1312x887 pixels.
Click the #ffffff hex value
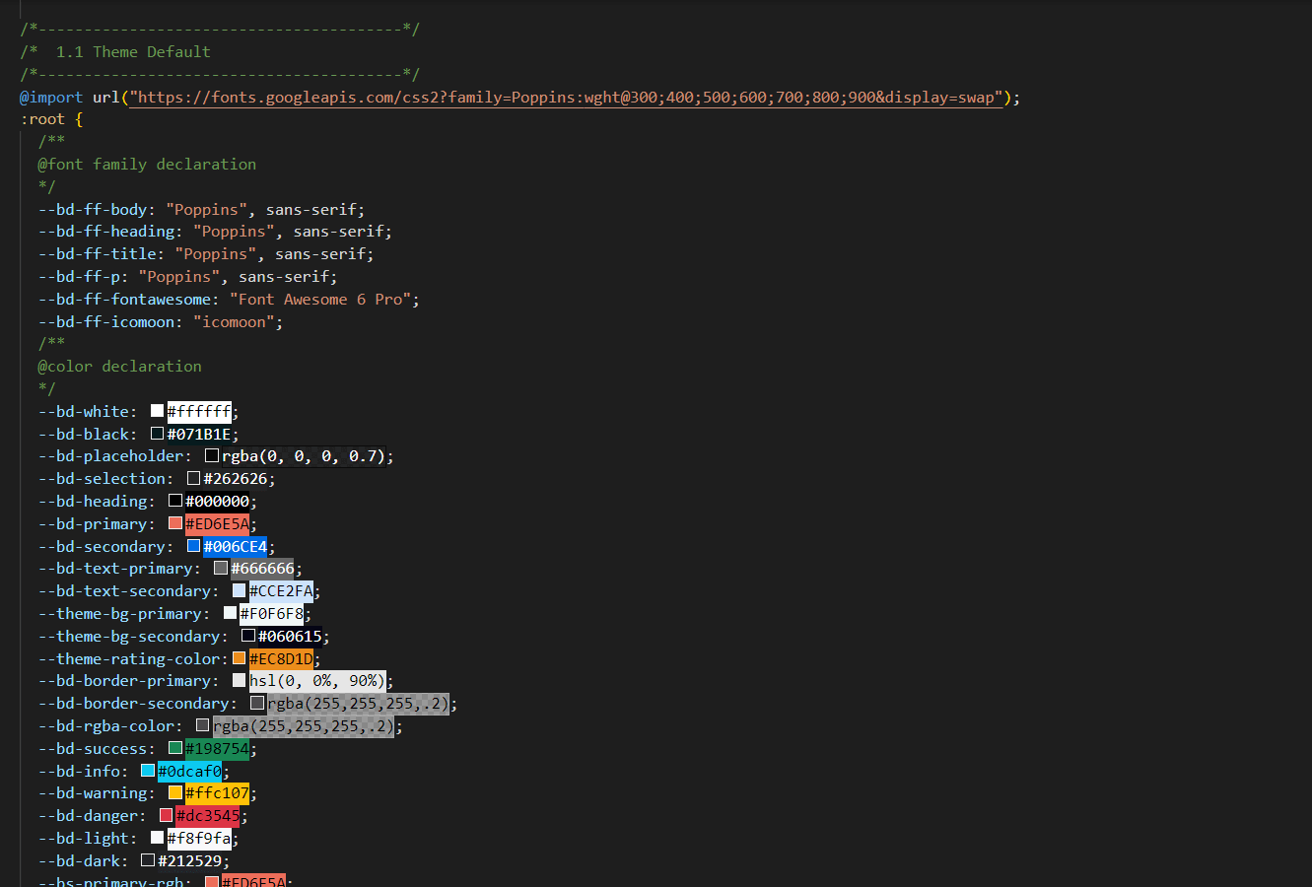point(199,411)
